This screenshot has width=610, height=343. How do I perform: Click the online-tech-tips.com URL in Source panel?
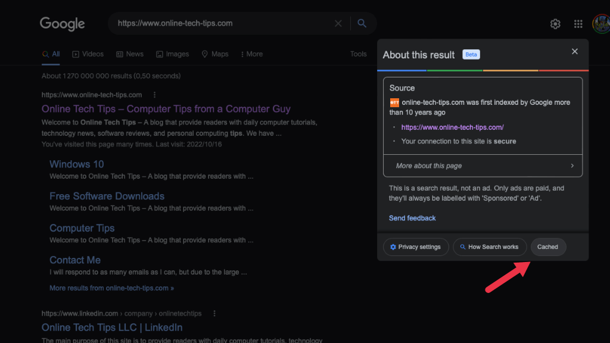point(453,127)
